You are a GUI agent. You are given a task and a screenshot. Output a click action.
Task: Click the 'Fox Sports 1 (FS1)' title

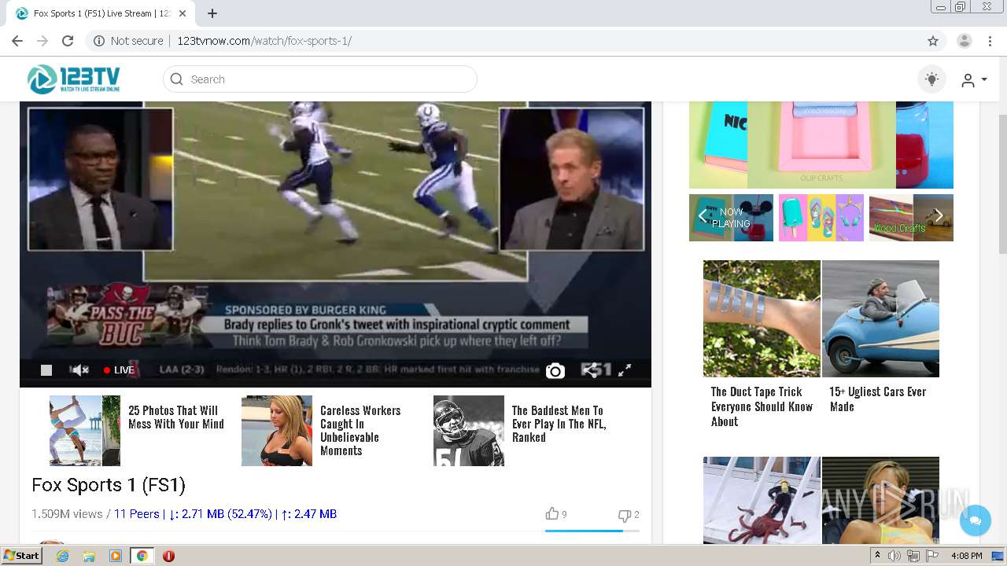pos(109,485)
